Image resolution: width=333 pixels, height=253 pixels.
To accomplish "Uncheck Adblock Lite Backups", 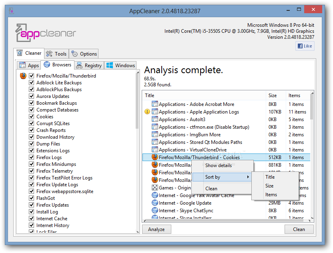I will coord(32,82).
